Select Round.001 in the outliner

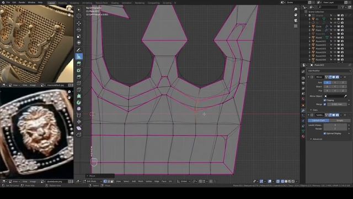(320, 41)
